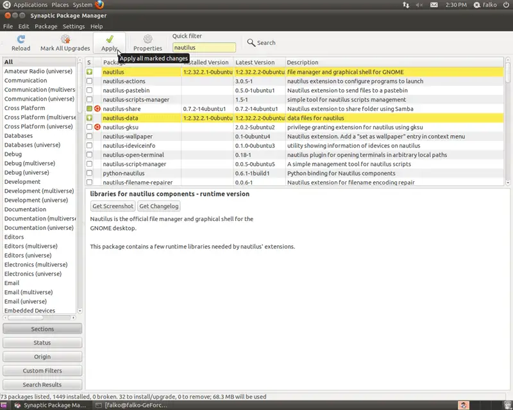Open the mail envelope indicator
The image size is (513, 410).
click(x=434, y=5)
